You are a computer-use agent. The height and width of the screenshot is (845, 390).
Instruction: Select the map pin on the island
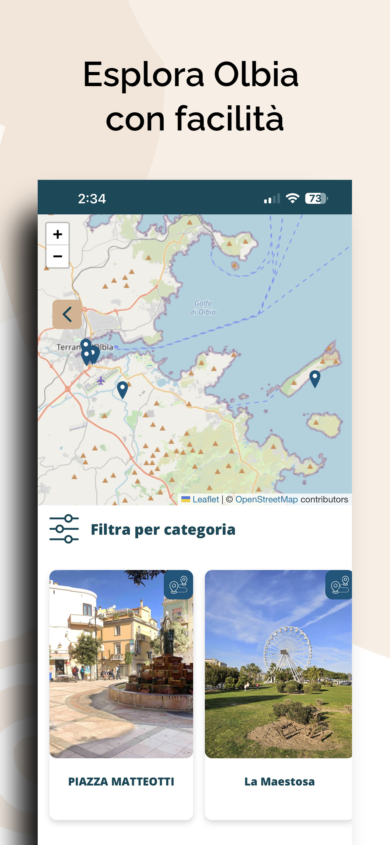point(315,379)
